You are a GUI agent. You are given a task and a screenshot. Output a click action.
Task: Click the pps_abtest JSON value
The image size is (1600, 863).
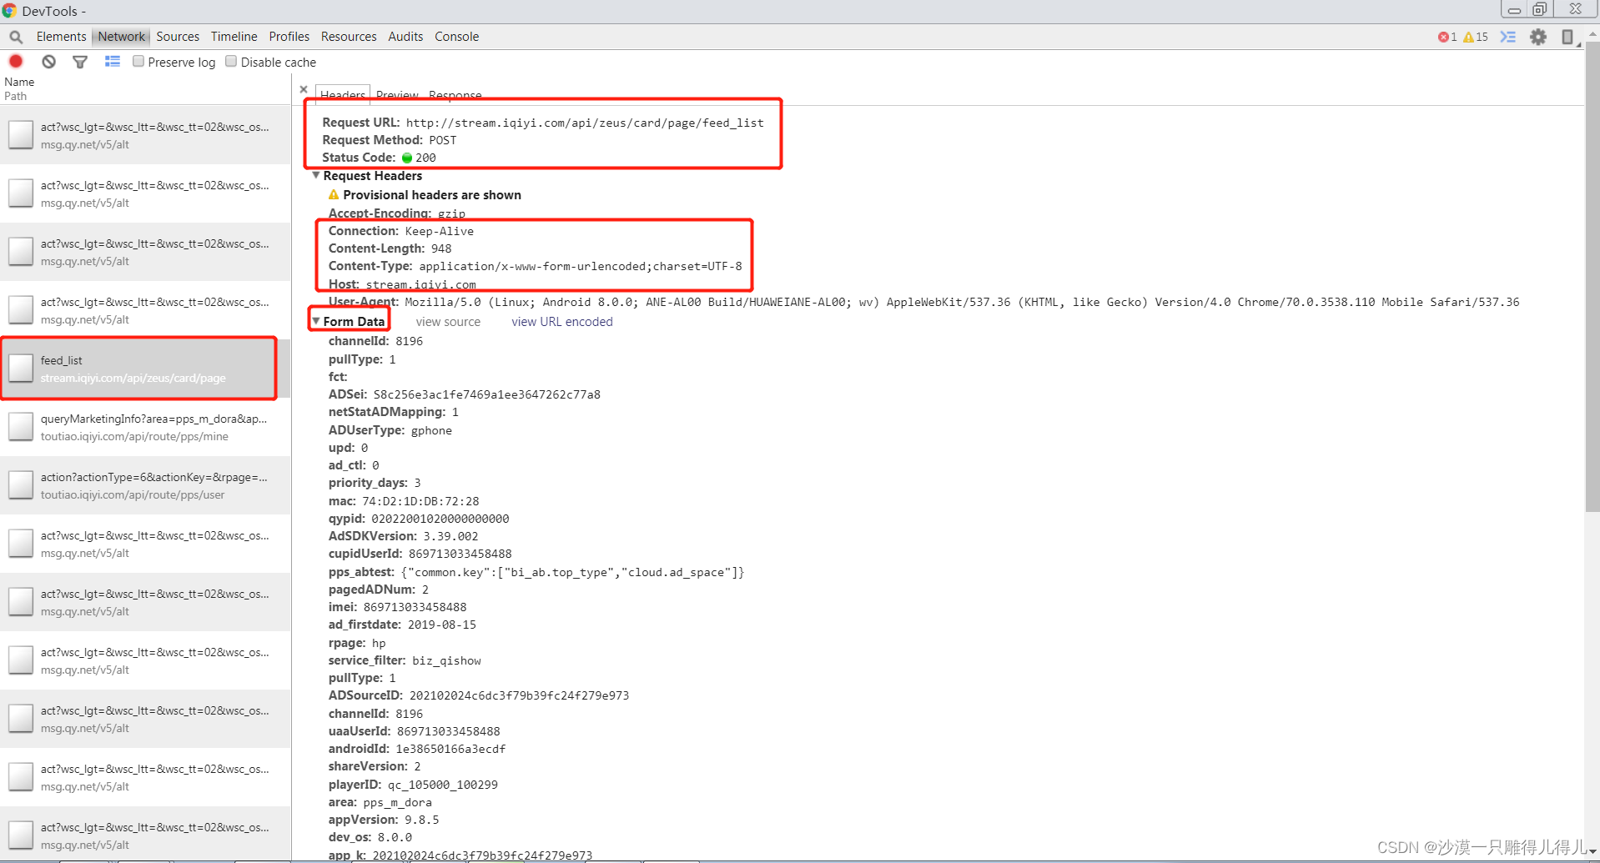(x=572, y=572)
